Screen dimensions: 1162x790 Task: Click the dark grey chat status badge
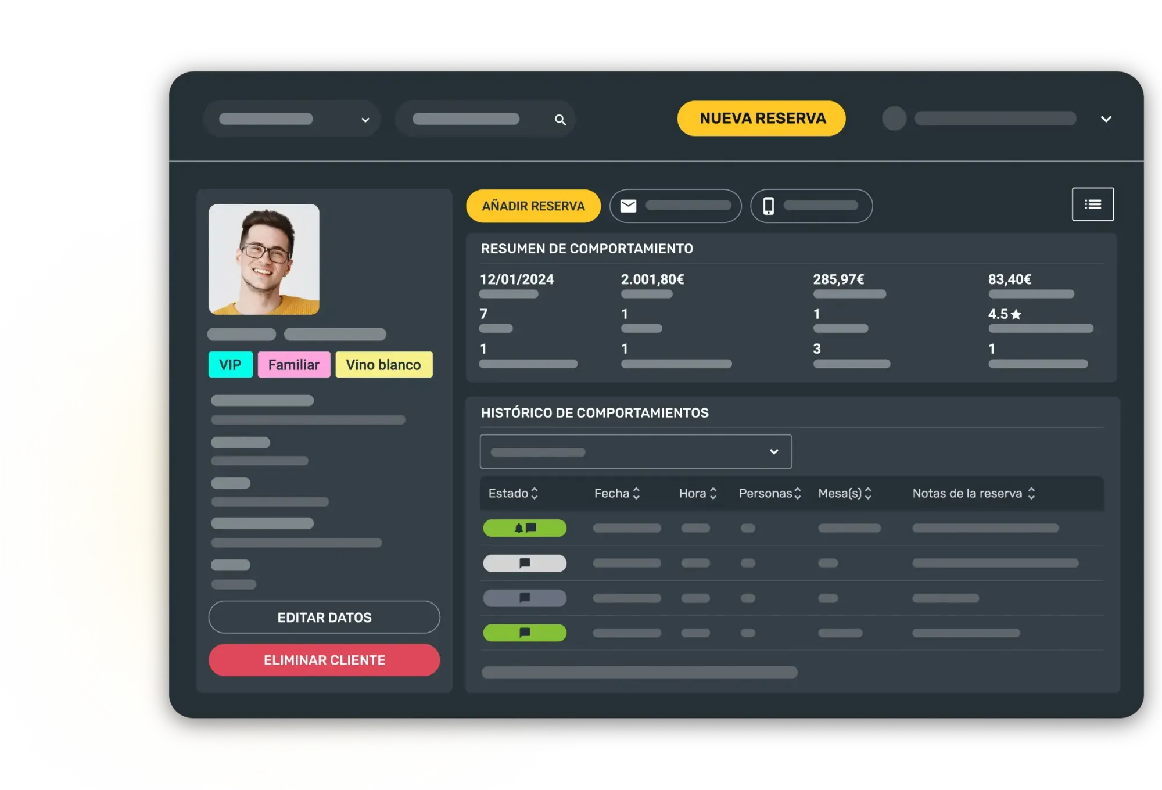pos(525,598)
